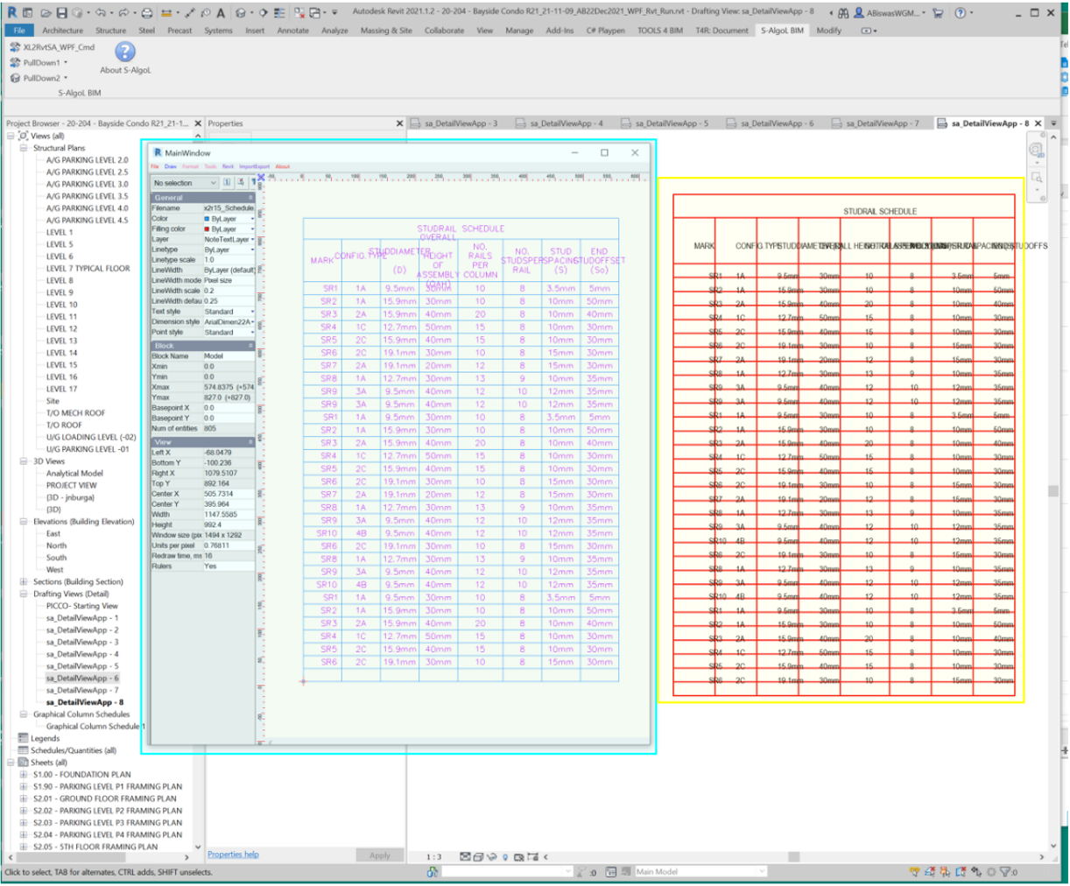Screen dimensions: 1070x886
Task: Select the Text tool icon in quick access toolbar
Action: [x=221, y=13]
